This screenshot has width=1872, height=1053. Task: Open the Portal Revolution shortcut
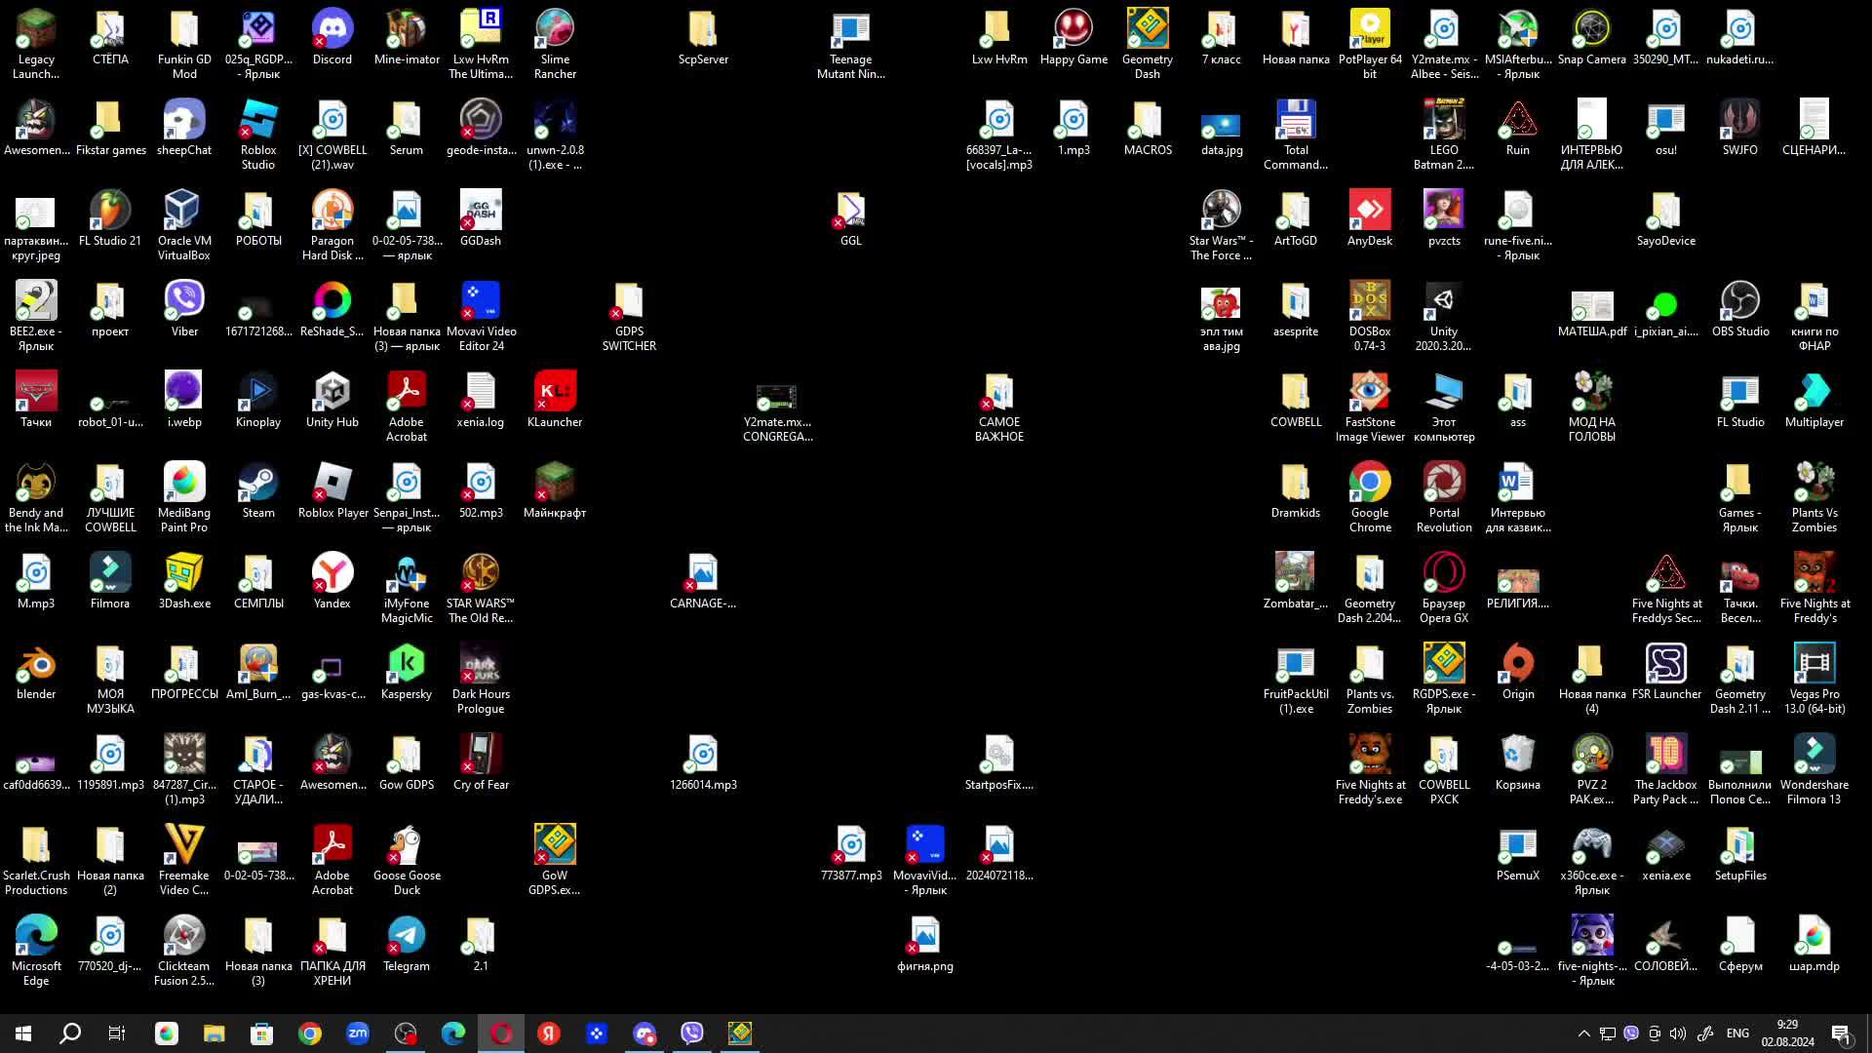click(x=1444, y=497)
